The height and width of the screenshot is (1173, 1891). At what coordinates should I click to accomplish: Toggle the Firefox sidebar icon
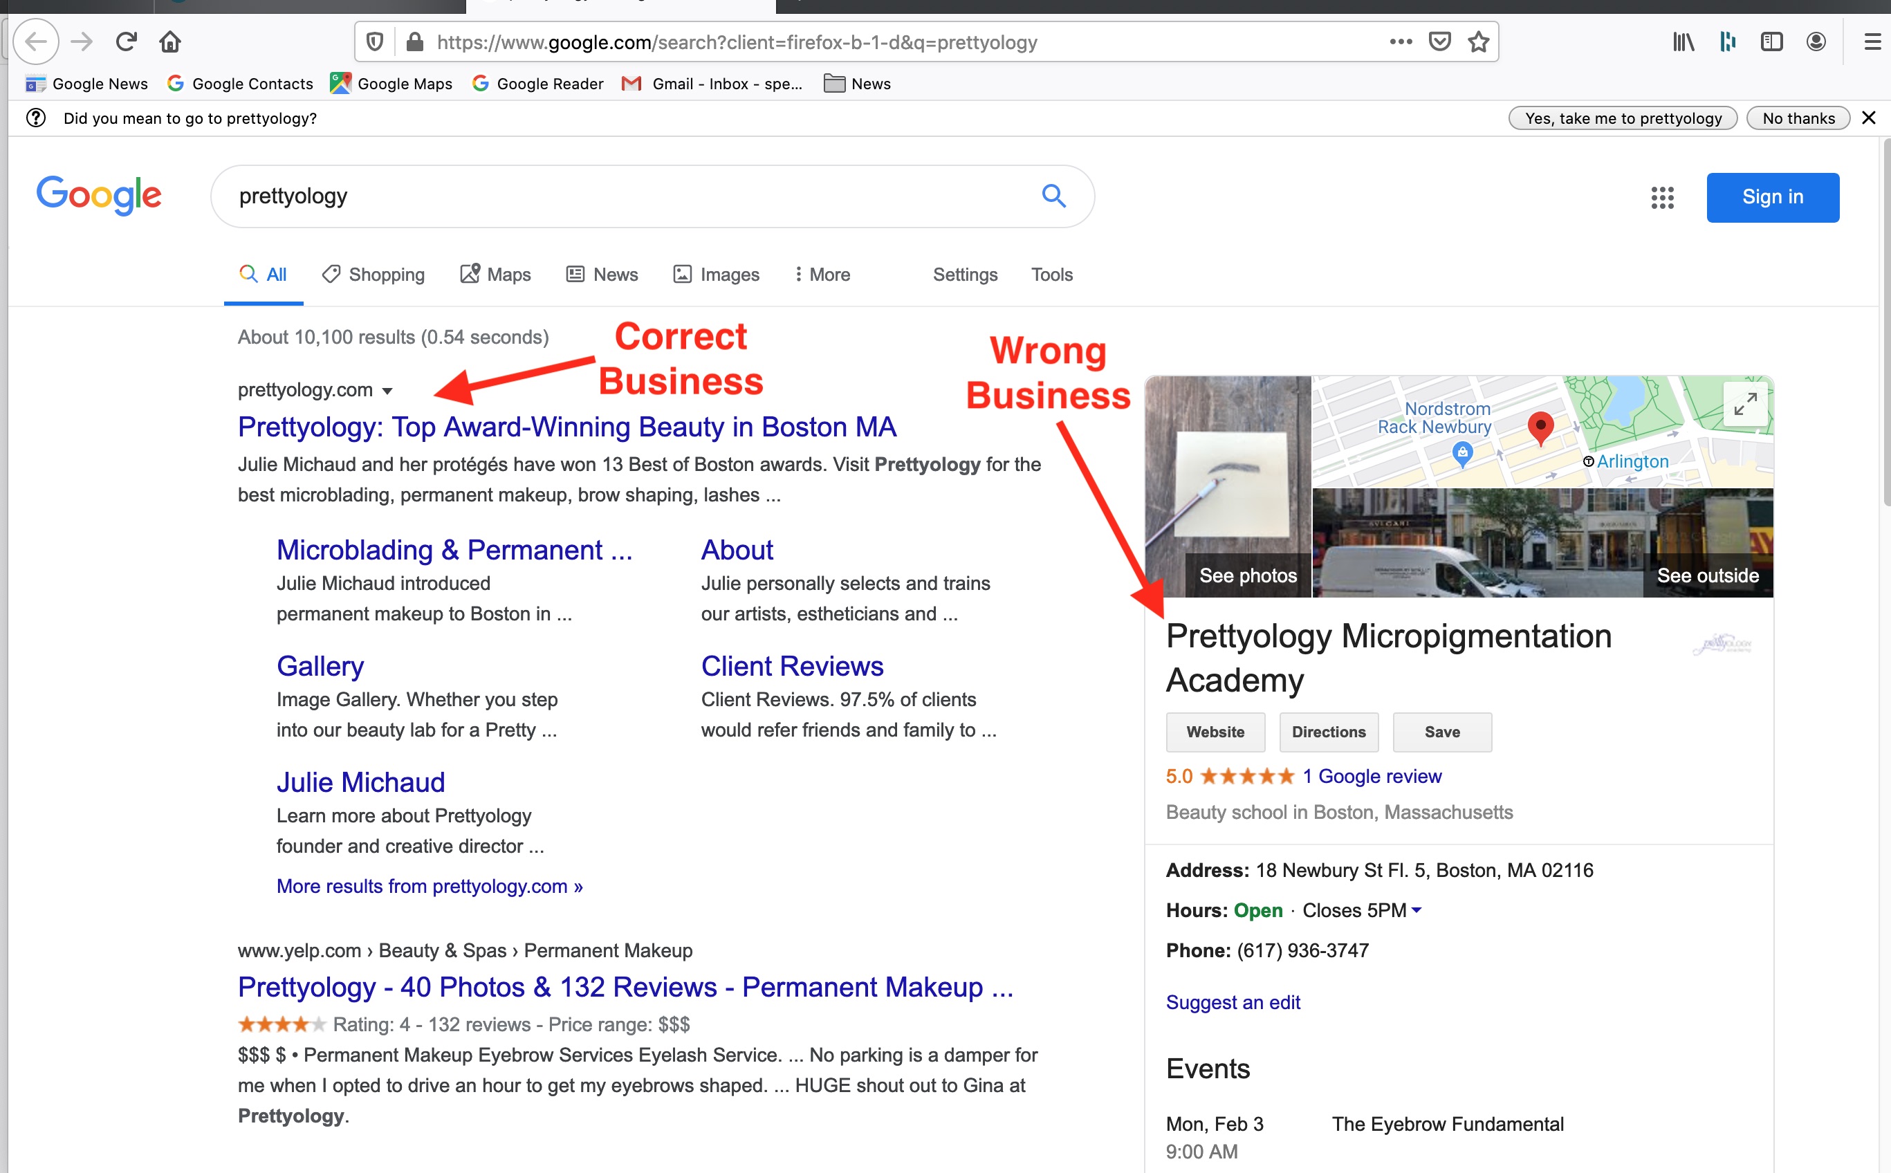click(x=1771, y=41)
